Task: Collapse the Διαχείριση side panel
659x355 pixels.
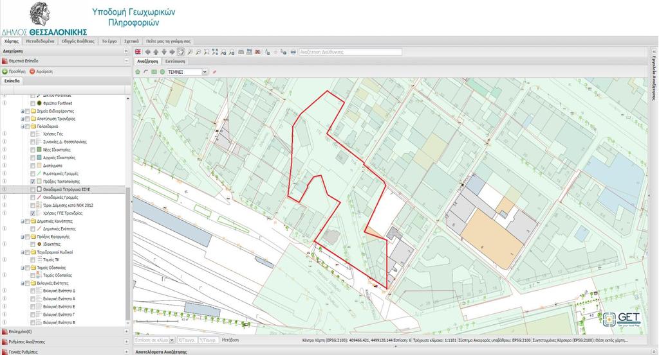Action: pos(126,51)
